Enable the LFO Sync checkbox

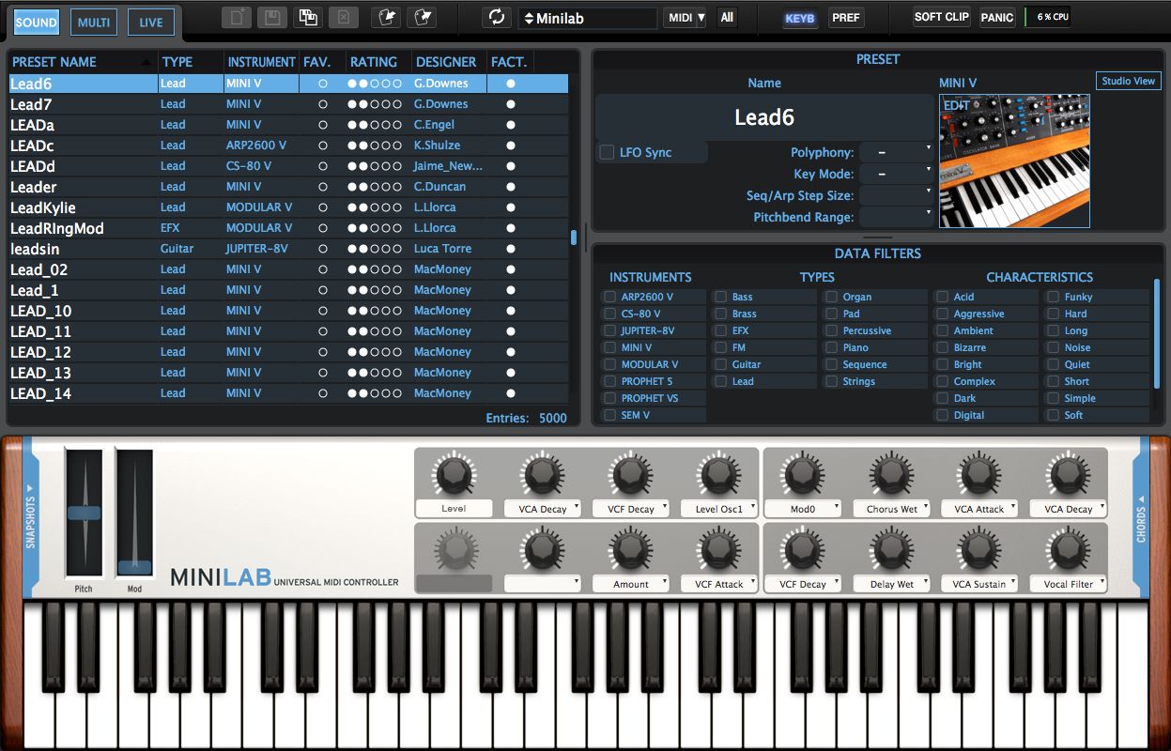click(x=607, y=152)
